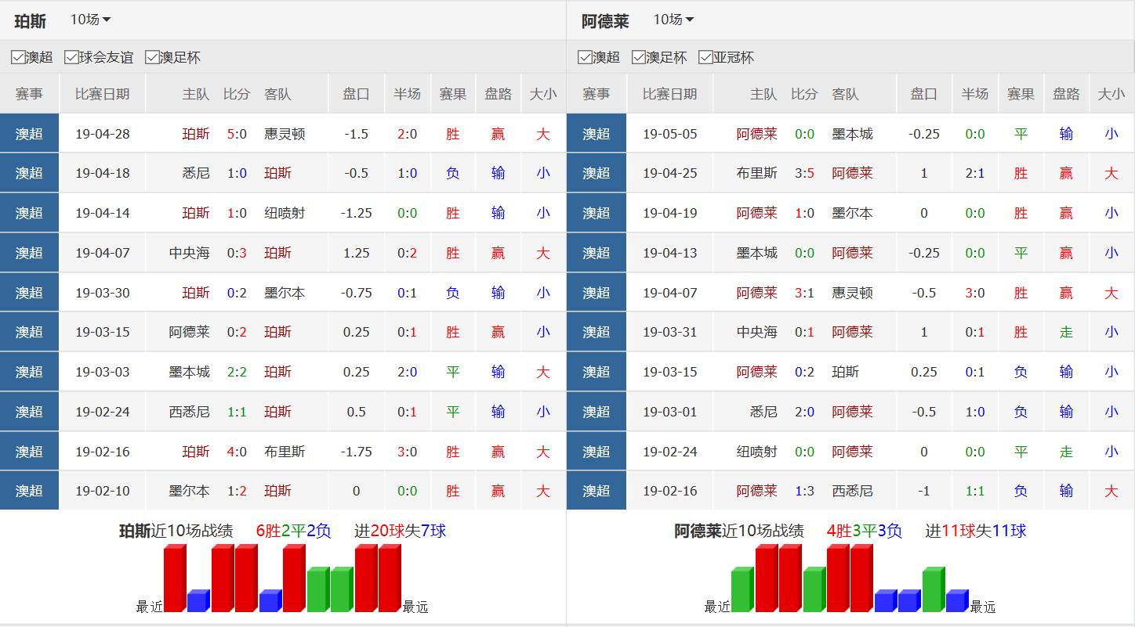Click 大小 column header in 阿德莱 table
Viewport: 1135px width, 627px height.
[x=1111, y=94]
